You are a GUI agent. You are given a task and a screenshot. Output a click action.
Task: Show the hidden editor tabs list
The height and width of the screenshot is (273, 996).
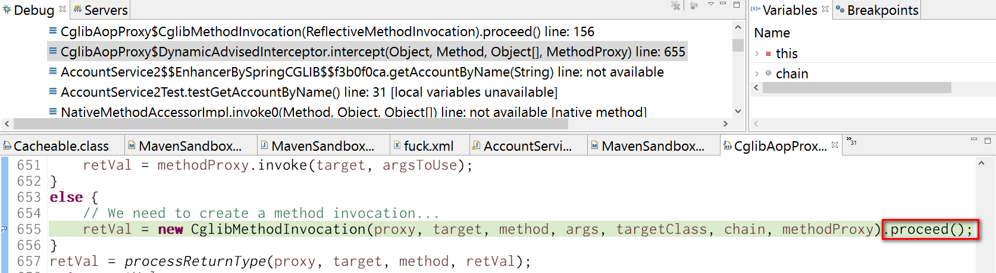[852, 141]
